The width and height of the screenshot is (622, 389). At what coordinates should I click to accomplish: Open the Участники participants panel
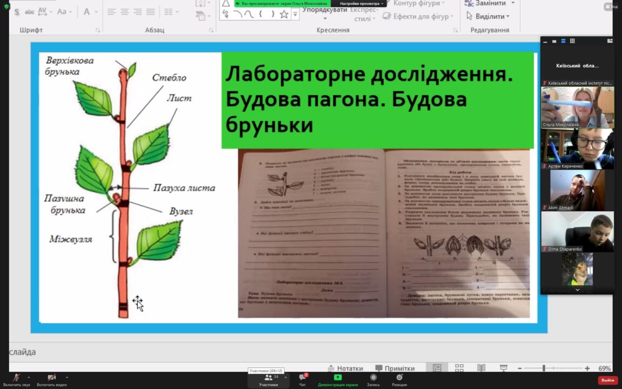[268, 380]
